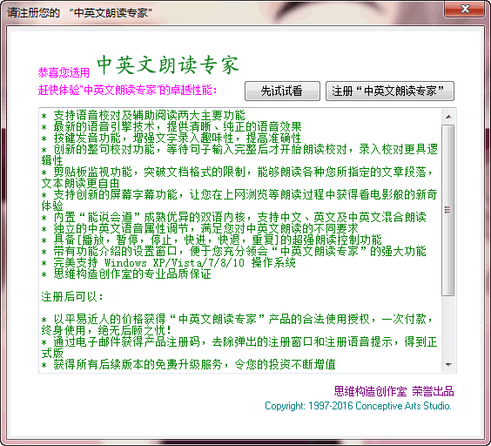Close the registration dialog window
Screen dimensions: 491x446
466,9
